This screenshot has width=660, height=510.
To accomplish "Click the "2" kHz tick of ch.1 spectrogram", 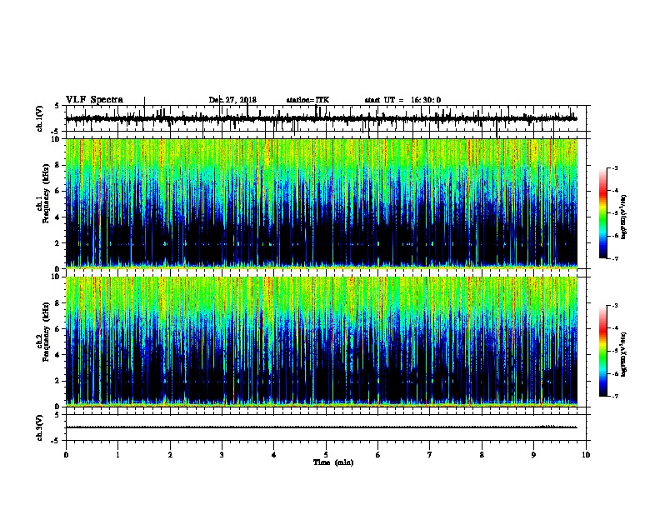I will (58, 243).
